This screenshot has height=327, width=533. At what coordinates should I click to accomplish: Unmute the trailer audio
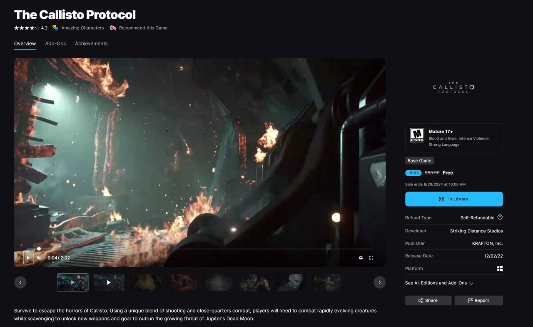tap(39, 258)
